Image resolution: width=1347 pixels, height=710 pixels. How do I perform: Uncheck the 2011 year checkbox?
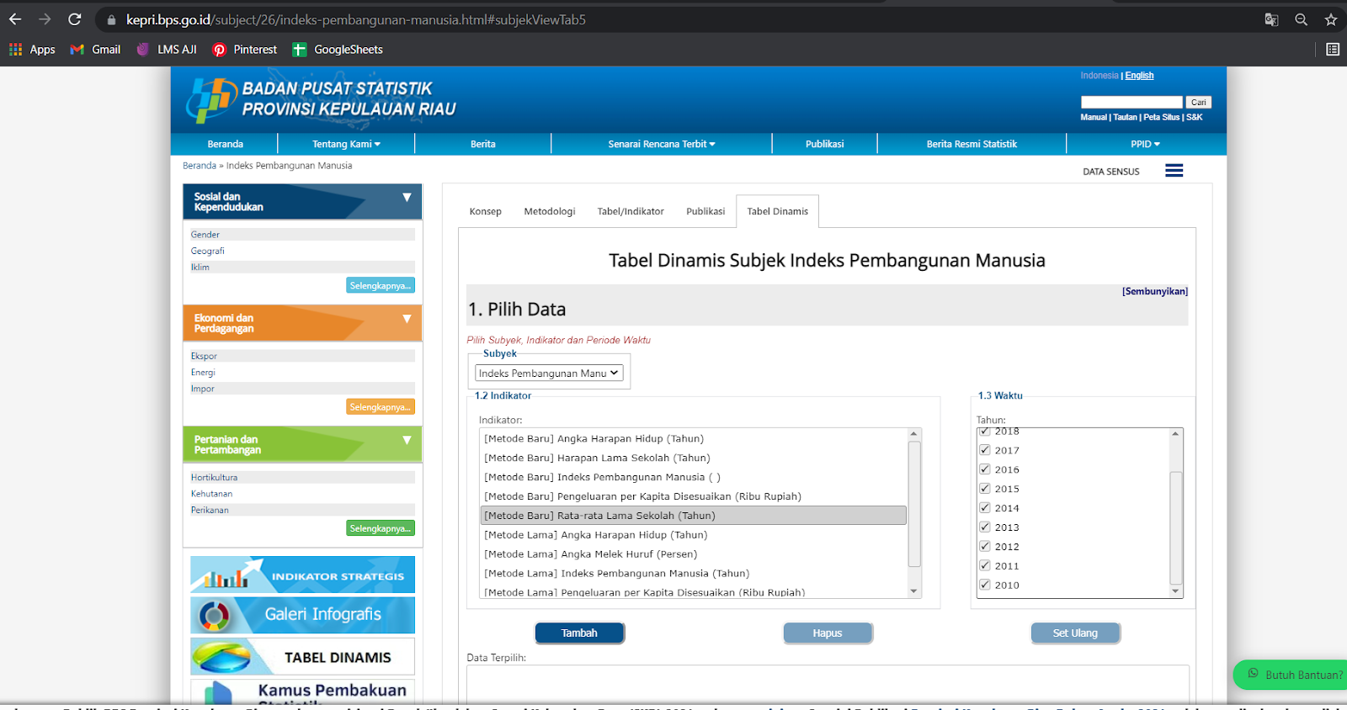[x=984, y=565]
